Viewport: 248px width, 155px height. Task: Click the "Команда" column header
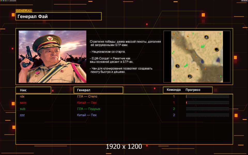click(x=174, y=90)
